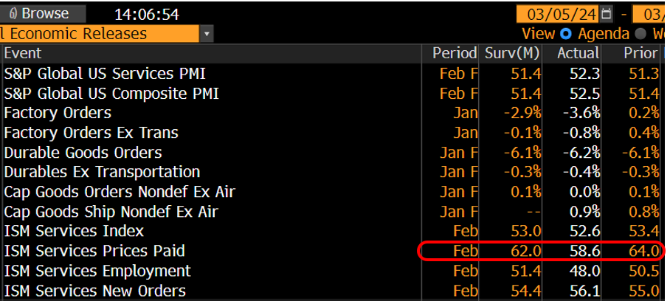Viewport: 670px width, 304px height.
Task: Sort by the Prior column header
Action: (x=640, y=53)
